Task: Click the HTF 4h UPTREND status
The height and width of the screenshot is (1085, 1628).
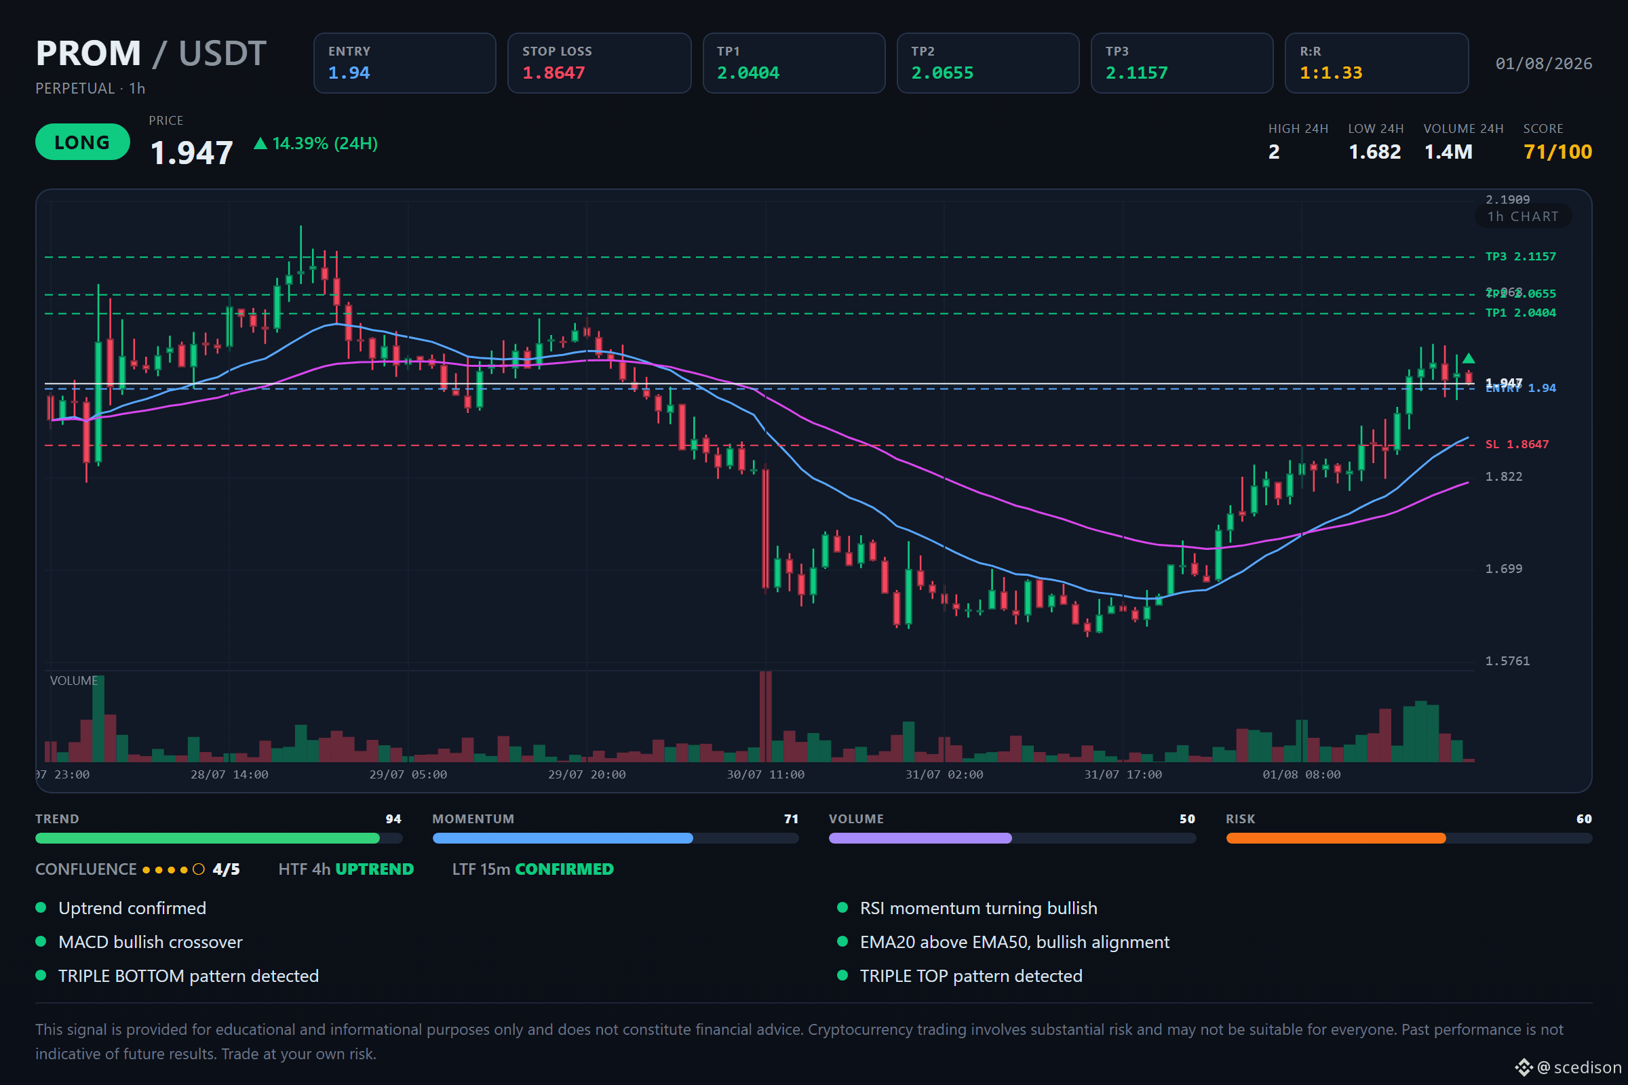Action: tap(346, 870)
